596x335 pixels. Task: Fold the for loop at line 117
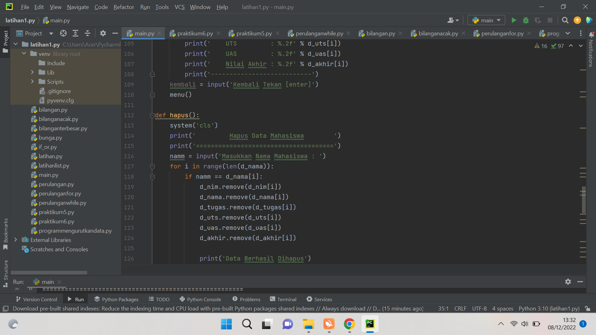[152, 167]
